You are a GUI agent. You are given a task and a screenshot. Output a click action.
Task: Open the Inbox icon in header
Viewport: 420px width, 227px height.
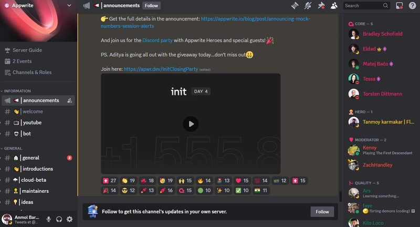click(x=399, y=5)
